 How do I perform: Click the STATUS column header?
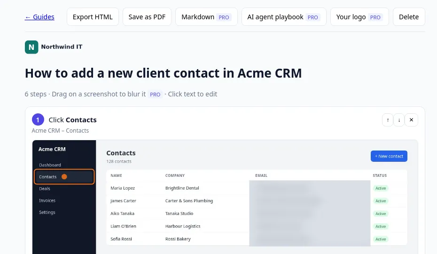380,175
